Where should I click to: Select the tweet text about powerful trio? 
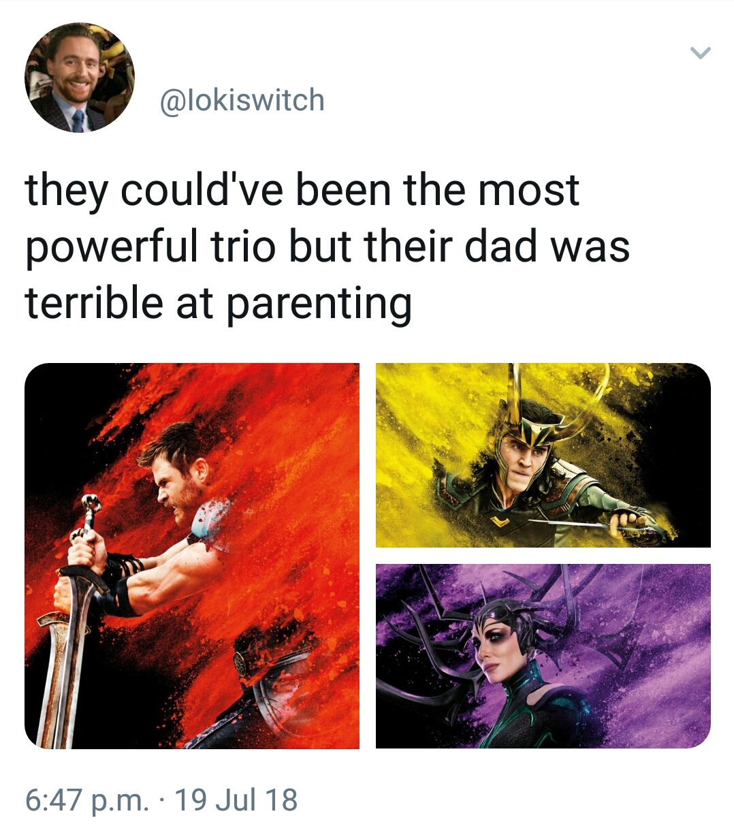[328, 247]
